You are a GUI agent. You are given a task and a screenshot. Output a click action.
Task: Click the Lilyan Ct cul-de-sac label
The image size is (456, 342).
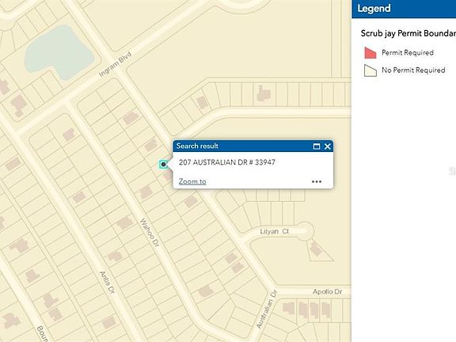pos(274,231)
